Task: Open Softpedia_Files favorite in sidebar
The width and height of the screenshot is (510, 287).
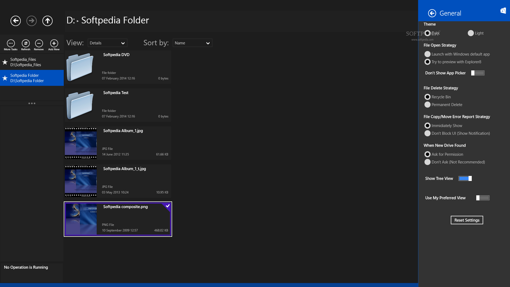Action: click(32, 62)
